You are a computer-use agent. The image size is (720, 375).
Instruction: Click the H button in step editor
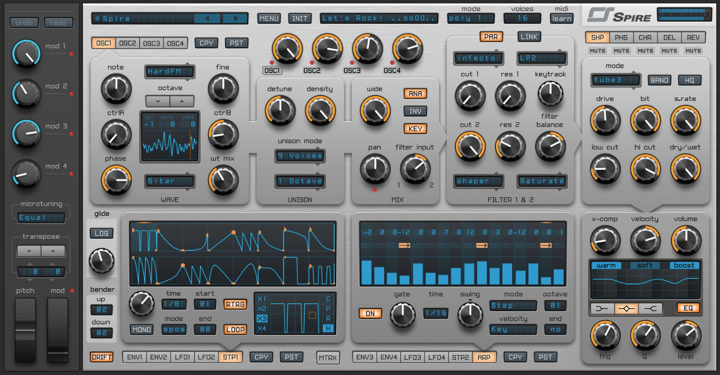pyautogui.click(x=328, y=328)
